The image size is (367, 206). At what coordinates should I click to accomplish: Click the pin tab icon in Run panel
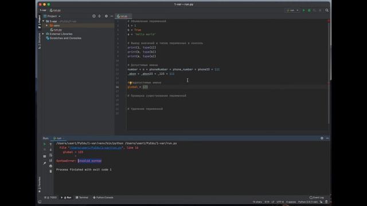[x=45, y=163]
